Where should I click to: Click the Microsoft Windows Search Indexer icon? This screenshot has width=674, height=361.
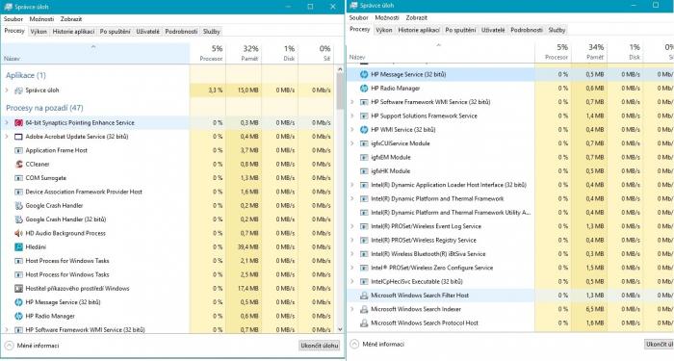[x=364, y=309]
